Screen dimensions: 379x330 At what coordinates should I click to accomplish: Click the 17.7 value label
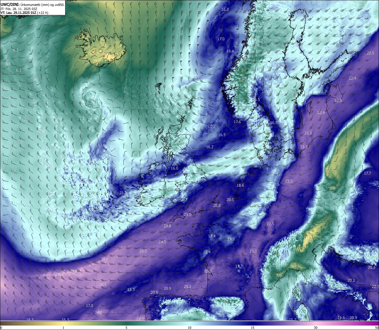tap(367, 173)
